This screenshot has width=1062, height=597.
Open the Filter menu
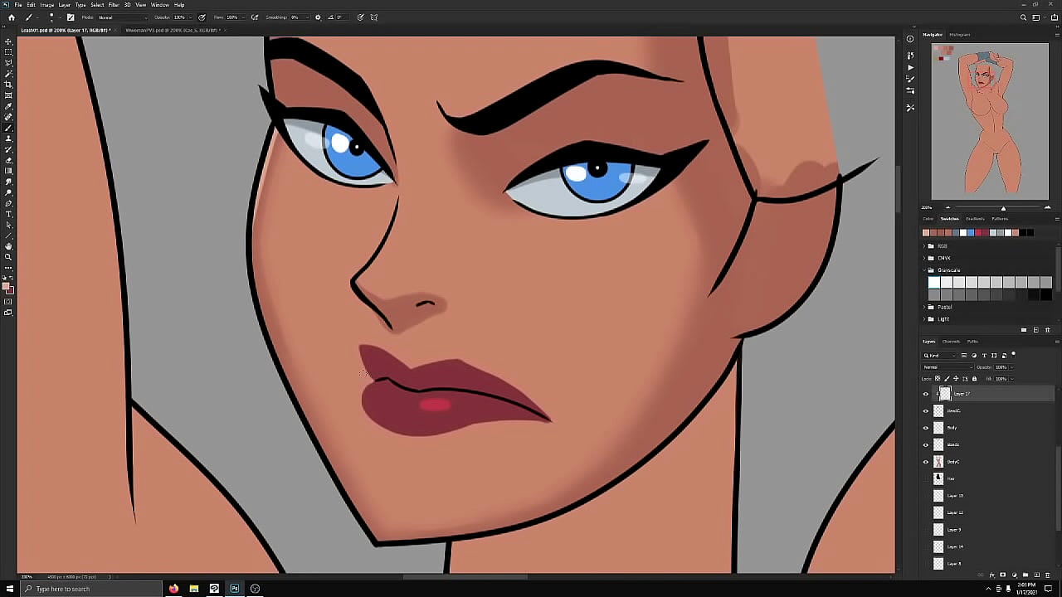click(114, 4)
